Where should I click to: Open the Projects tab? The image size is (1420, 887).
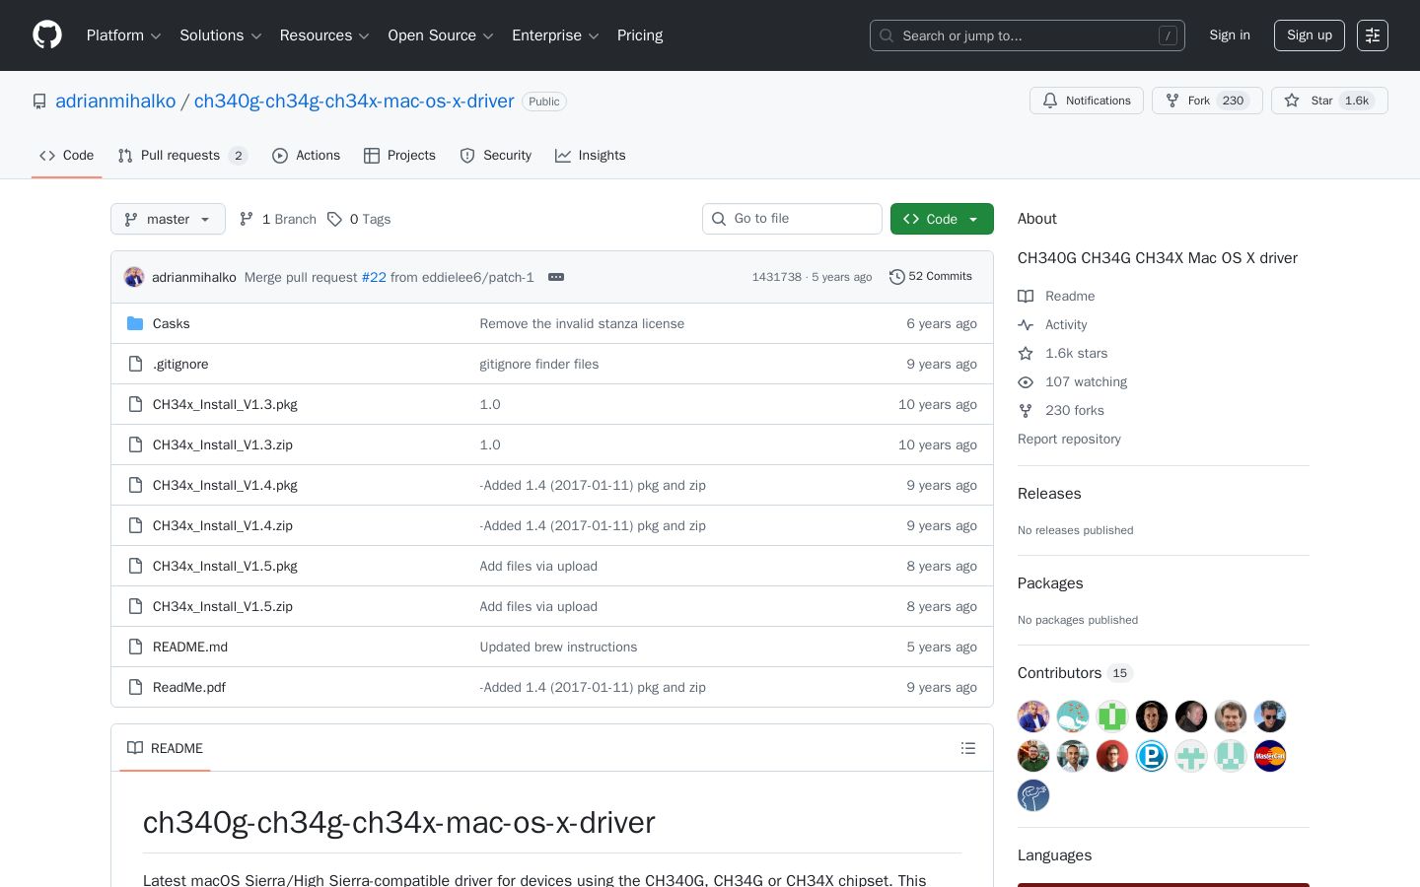tap(399, 156)
